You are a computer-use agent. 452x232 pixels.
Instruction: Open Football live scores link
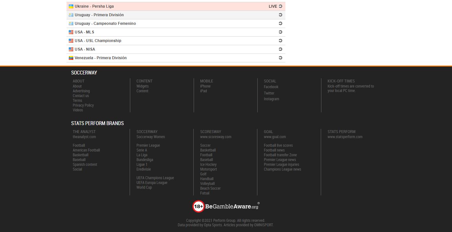[278, 145]
